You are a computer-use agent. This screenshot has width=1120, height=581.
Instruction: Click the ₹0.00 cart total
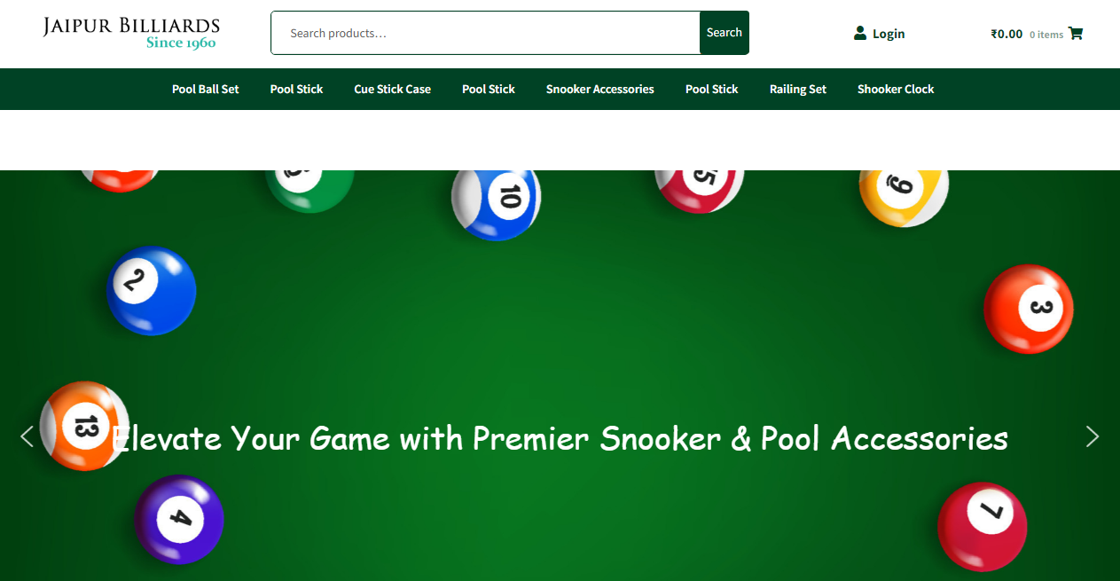coord(1006,34)
